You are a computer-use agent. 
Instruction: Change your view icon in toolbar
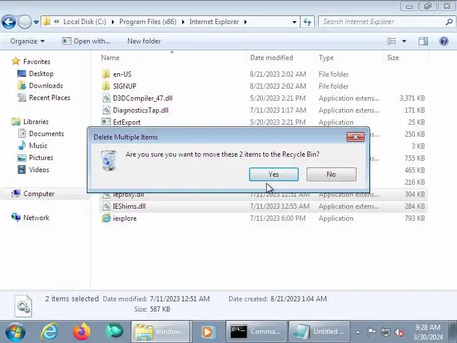tap(391, 41)
